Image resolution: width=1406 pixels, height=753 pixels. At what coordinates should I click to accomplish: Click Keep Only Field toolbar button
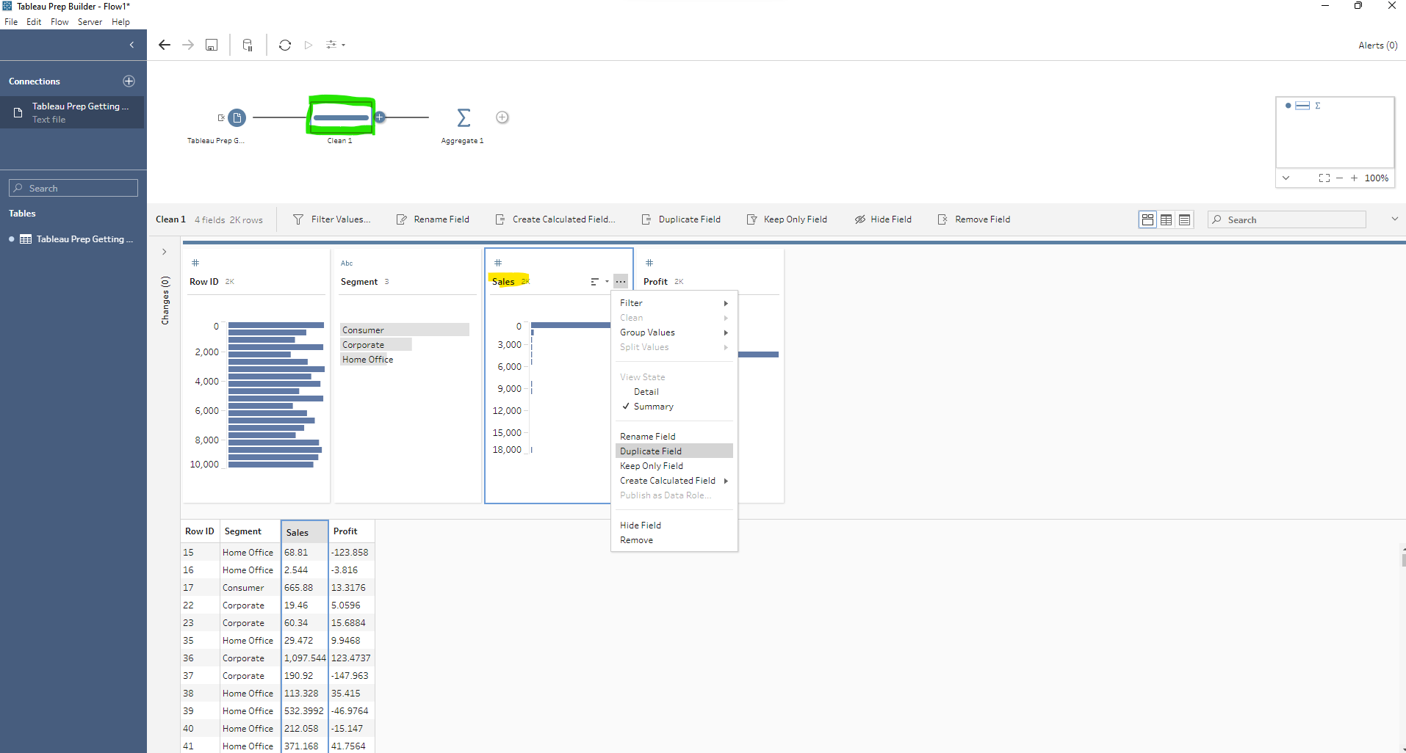pos(787,219)
